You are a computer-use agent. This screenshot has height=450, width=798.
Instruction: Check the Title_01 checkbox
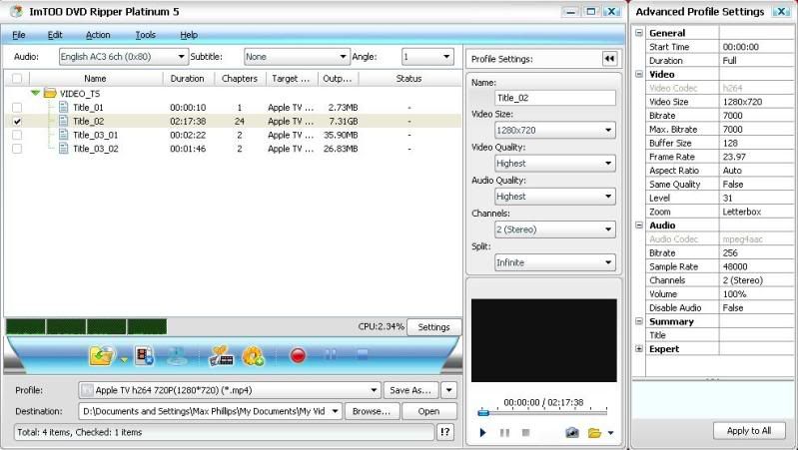(17, 108)
